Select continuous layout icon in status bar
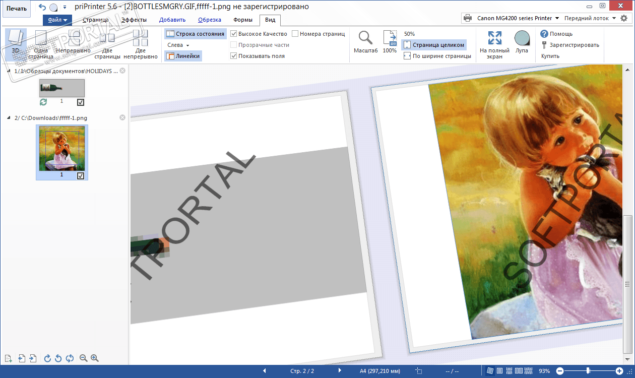This screenshot has height=378, width=635. click(509, 371)
